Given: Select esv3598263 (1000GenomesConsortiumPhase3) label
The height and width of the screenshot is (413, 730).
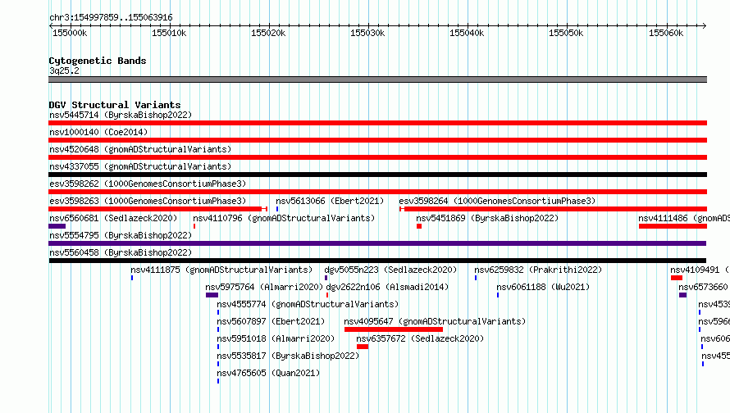Looking at the screenshot, I should click(148, 201).
